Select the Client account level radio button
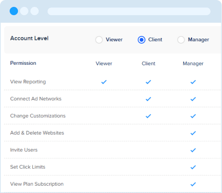Image resolution: width=222 pixels, height=193 pixels. coord(141,40)
